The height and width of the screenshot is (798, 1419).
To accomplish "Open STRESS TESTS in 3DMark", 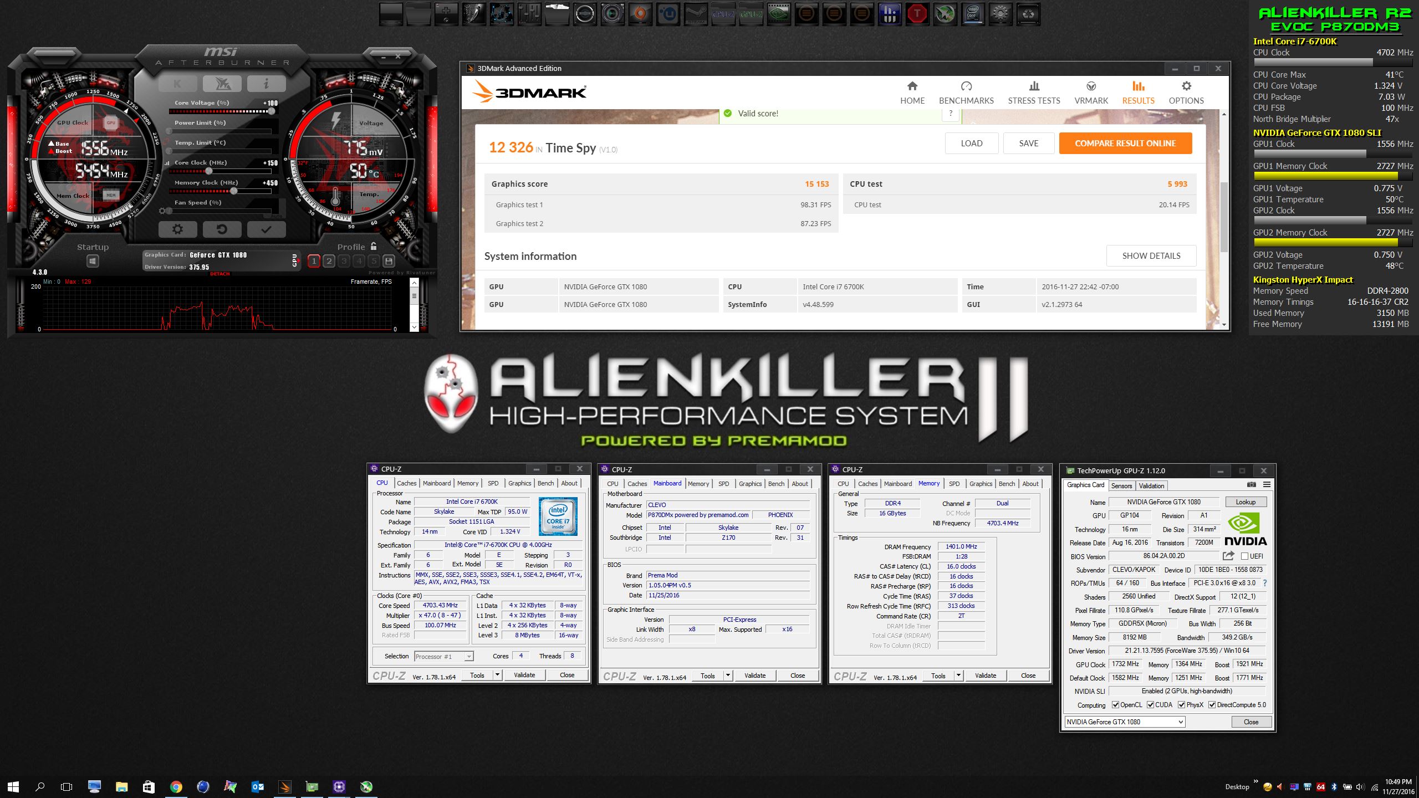I will pos(1034,93).
